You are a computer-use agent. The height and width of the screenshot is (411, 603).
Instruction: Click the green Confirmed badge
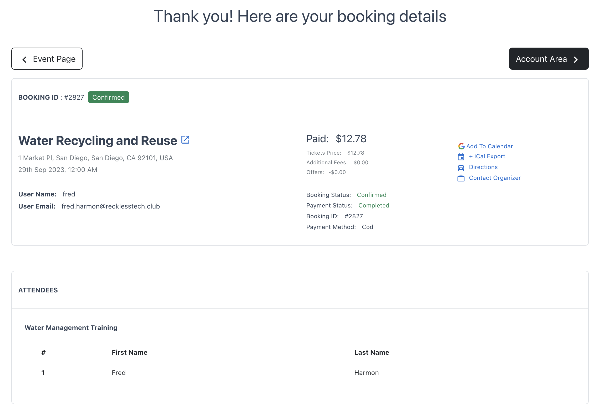(108, 97)
